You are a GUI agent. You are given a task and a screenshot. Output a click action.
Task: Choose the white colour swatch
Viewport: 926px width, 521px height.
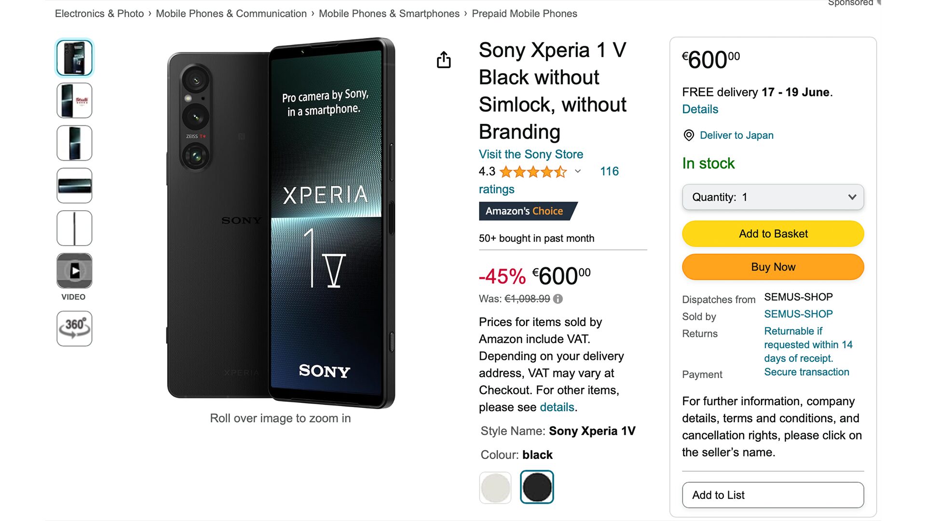tap(495, 488)
